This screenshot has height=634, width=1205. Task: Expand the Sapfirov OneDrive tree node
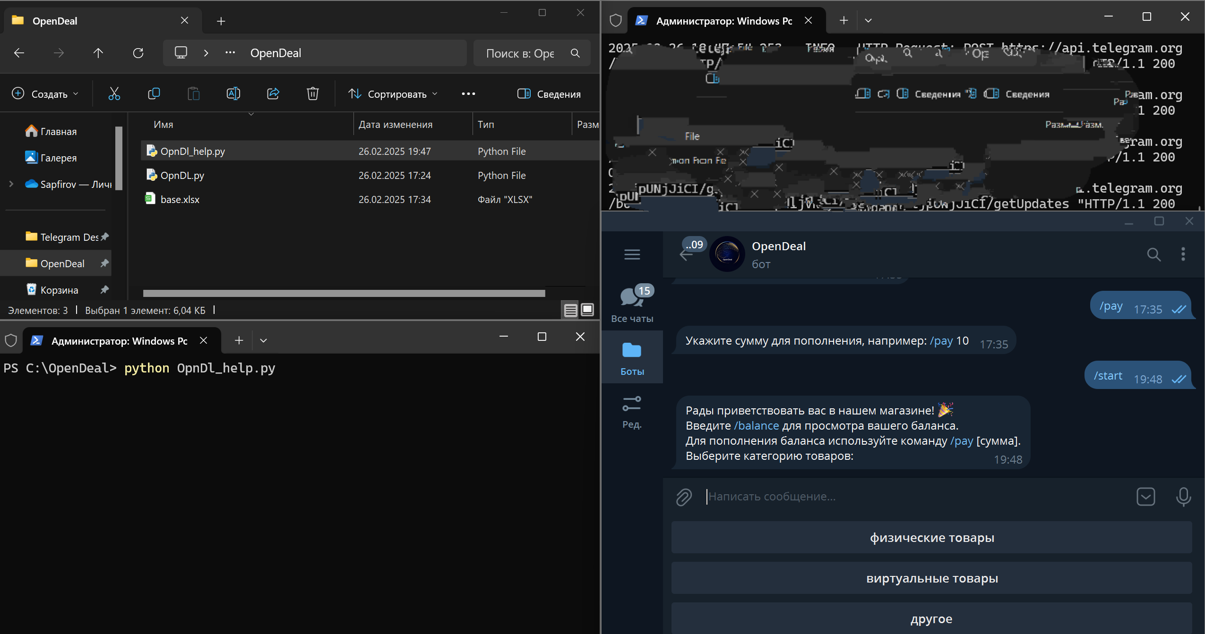pos(11,184)
